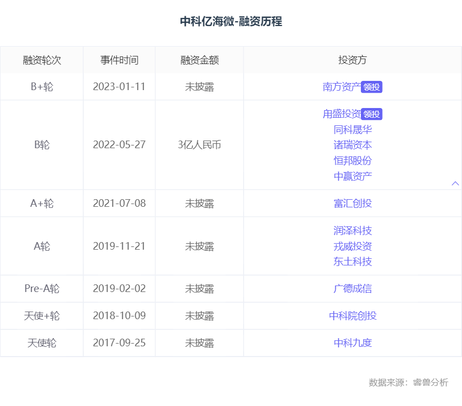Viewport: 462px width, 406px height.
Task: Click the date 2023-01-11
Action: click(x=120, y=87)
